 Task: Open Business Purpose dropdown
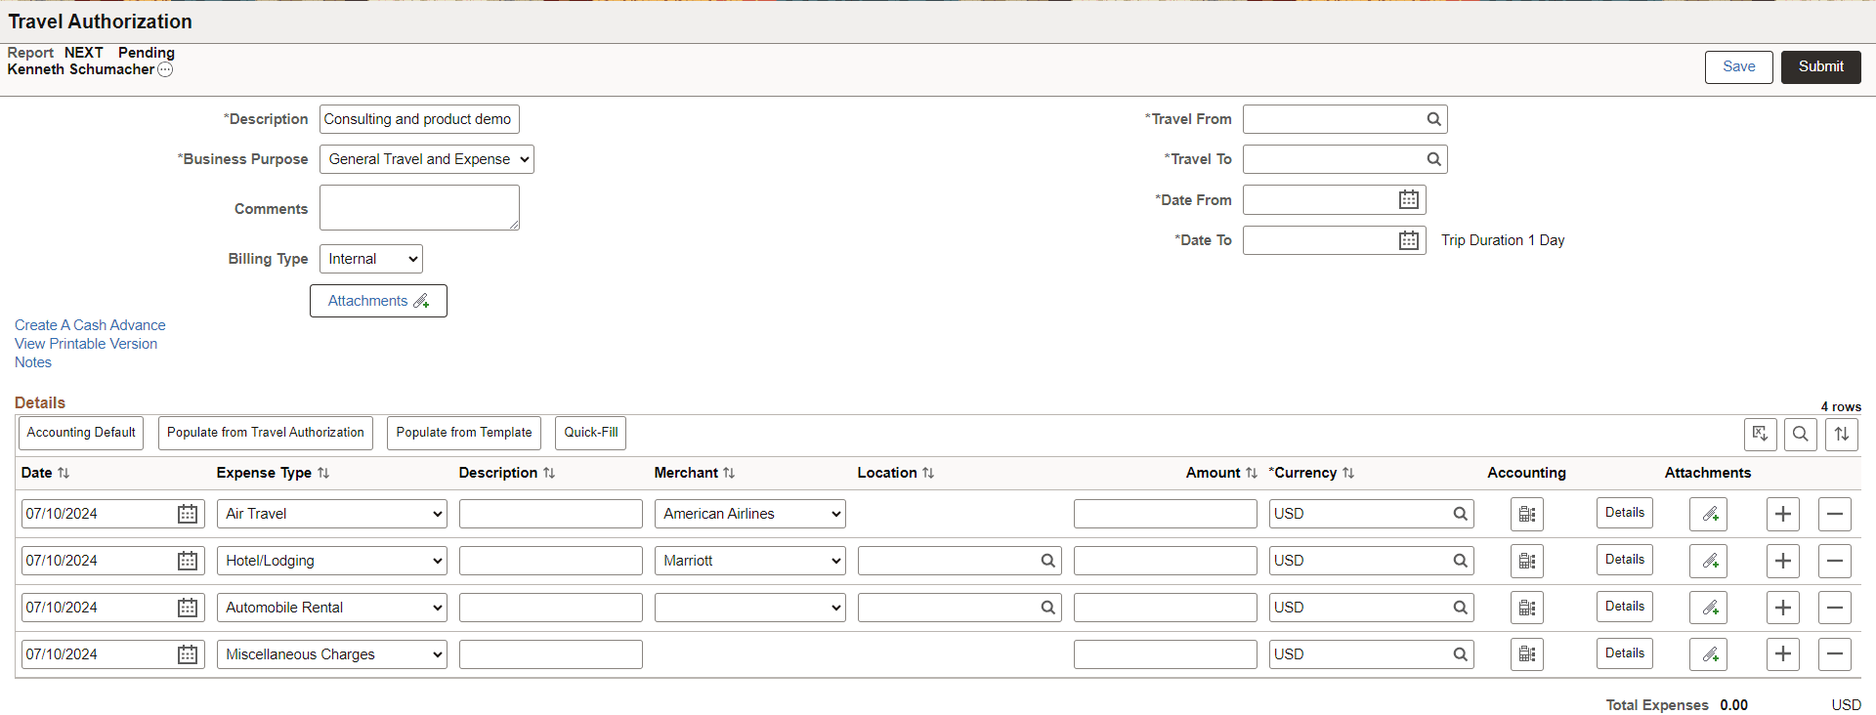pos(427,159)
